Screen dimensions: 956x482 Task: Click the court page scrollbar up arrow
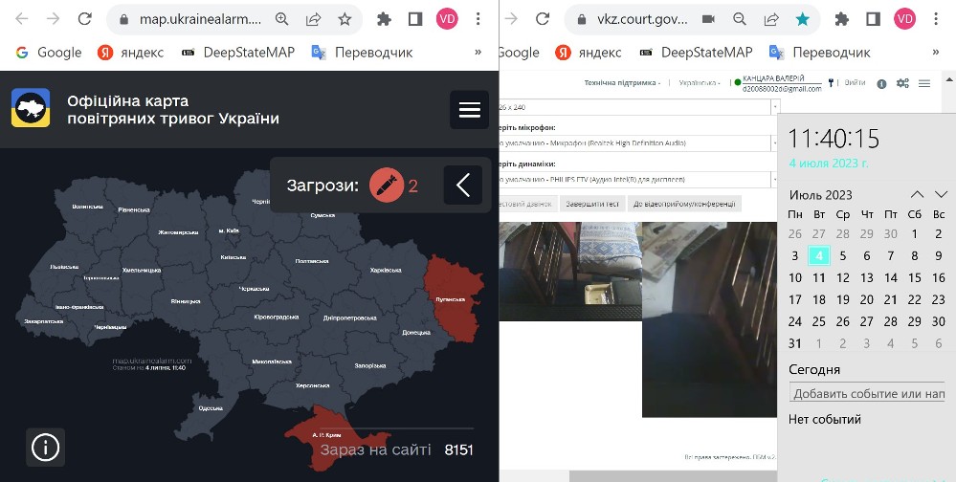point(949,79)
